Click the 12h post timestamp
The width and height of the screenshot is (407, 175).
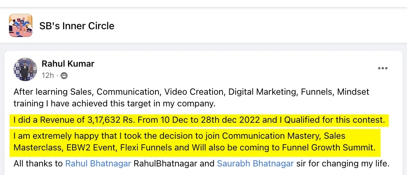(48, 76)
